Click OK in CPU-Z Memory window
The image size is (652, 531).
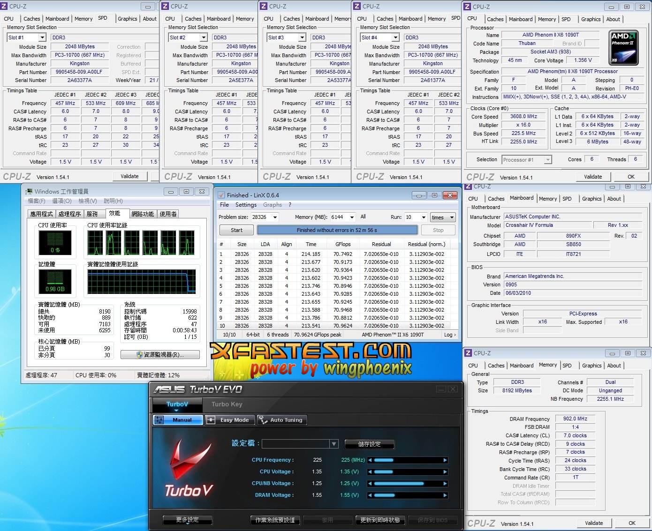632,523
